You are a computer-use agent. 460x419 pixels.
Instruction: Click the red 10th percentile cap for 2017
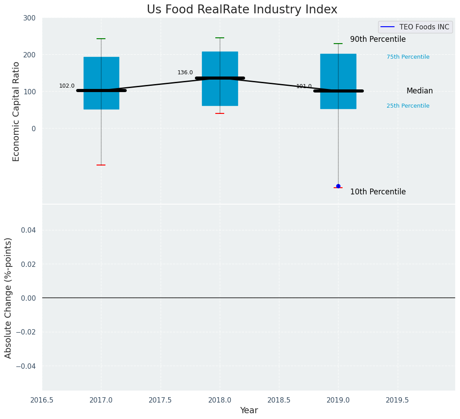tap(101, 165)
